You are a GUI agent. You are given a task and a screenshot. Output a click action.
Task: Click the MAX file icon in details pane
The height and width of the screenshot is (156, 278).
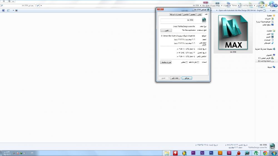tap(272, 146)
